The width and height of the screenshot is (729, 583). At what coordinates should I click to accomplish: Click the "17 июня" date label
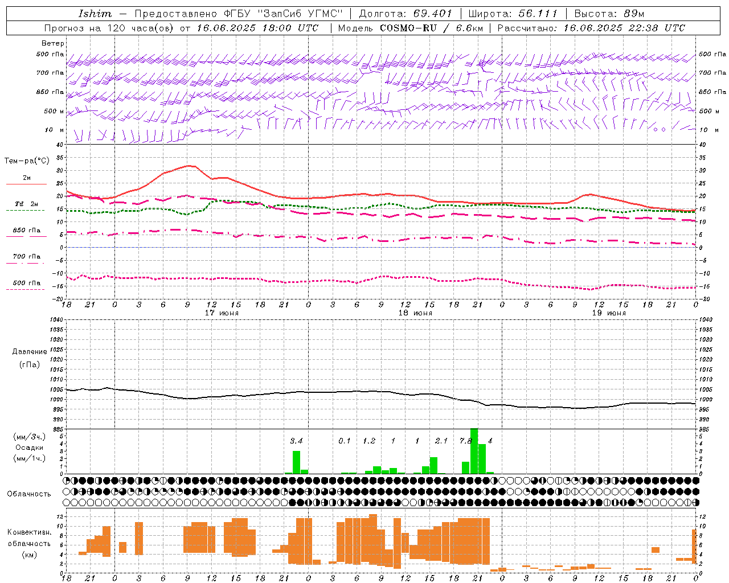click(222, 313)
